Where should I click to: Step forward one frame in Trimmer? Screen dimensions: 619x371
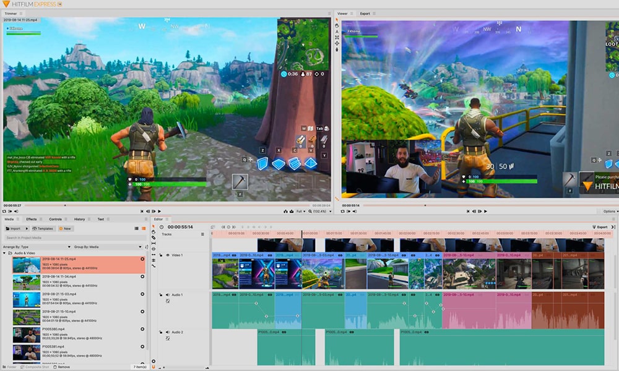point(154,211)
